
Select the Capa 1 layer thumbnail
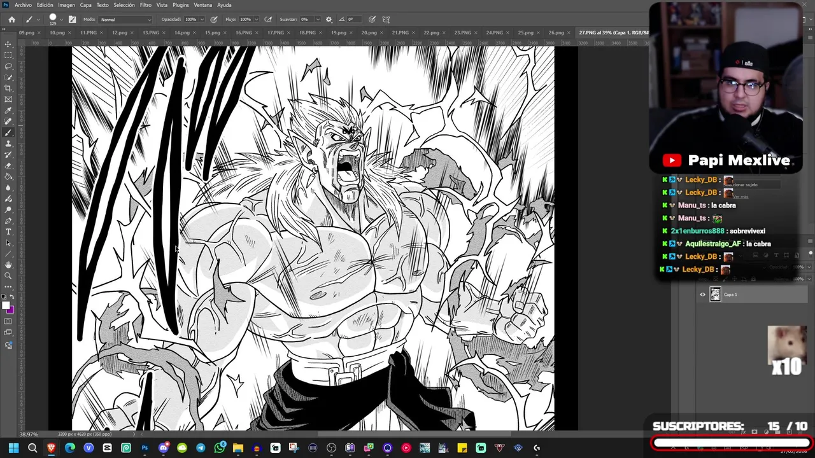coord(715,295)
